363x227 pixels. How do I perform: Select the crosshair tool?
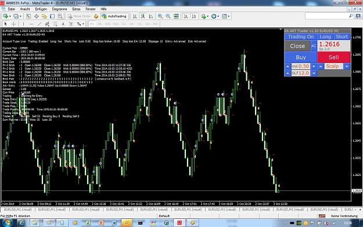pyautogui.click(x=14, y=24)
